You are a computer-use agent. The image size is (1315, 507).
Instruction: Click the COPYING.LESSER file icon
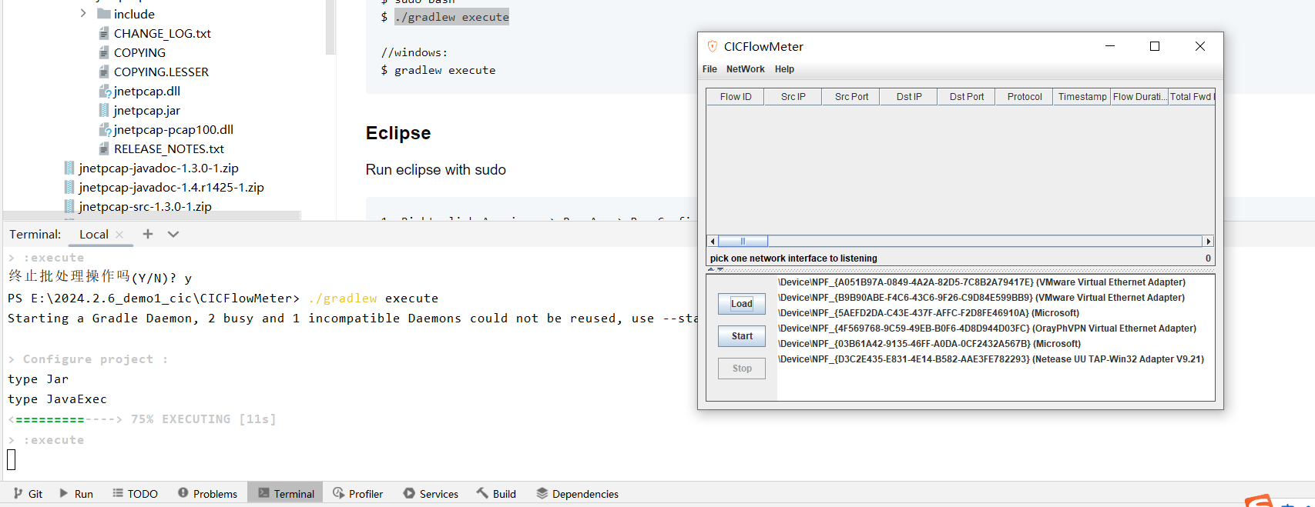click(104, 72)
